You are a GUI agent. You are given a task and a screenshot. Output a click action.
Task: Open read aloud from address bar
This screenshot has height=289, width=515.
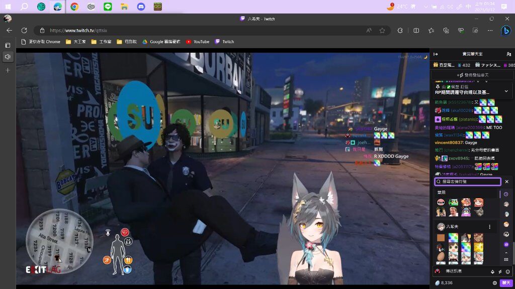click(369, 31)
